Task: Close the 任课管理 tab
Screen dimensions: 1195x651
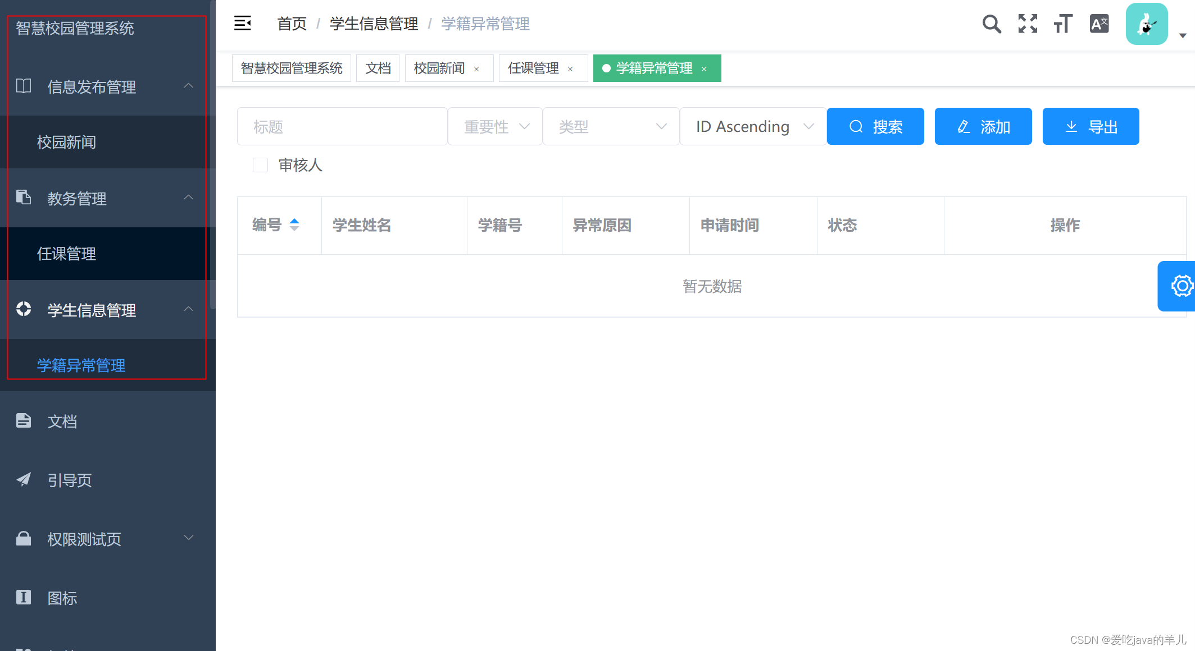Action: (x=570, y=69)
